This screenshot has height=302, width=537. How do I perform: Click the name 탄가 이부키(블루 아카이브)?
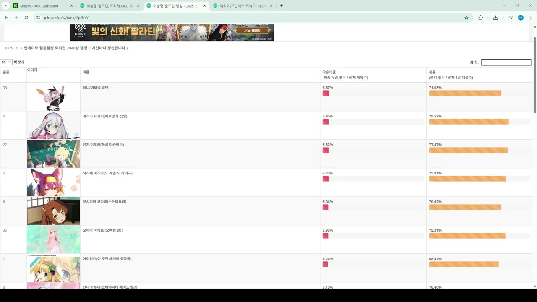coord(103,145)
